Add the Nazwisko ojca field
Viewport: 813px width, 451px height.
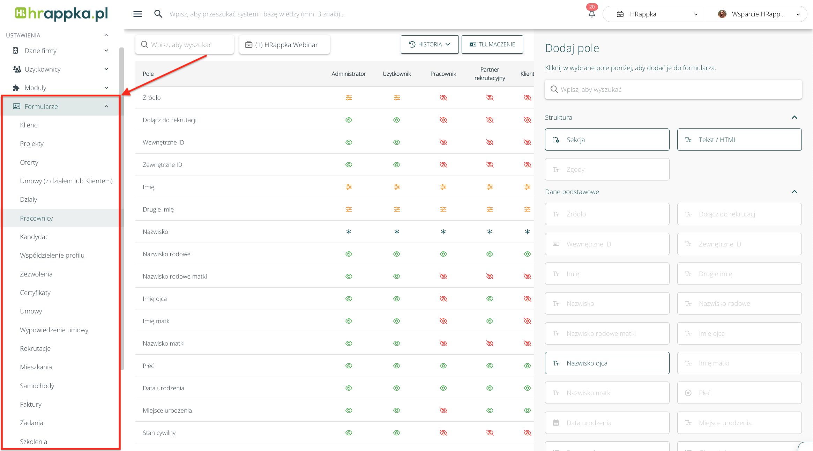click(x=607, y=363)
